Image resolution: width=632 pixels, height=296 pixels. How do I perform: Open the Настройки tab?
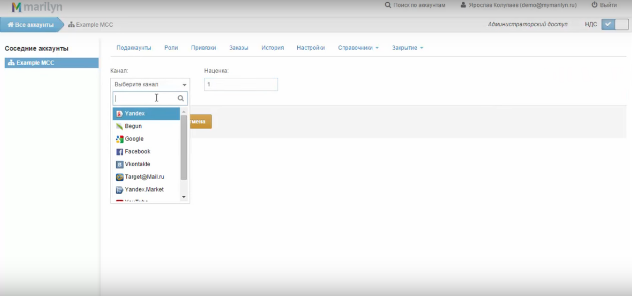pyautogui.click(x=310, y=48)
